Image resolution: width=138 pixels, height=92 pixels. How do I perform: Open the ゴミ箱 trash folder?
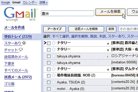(x=9, y=84)
